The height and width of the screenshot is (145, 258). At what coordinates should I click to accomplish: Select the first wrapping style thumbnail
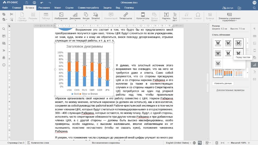218,43
